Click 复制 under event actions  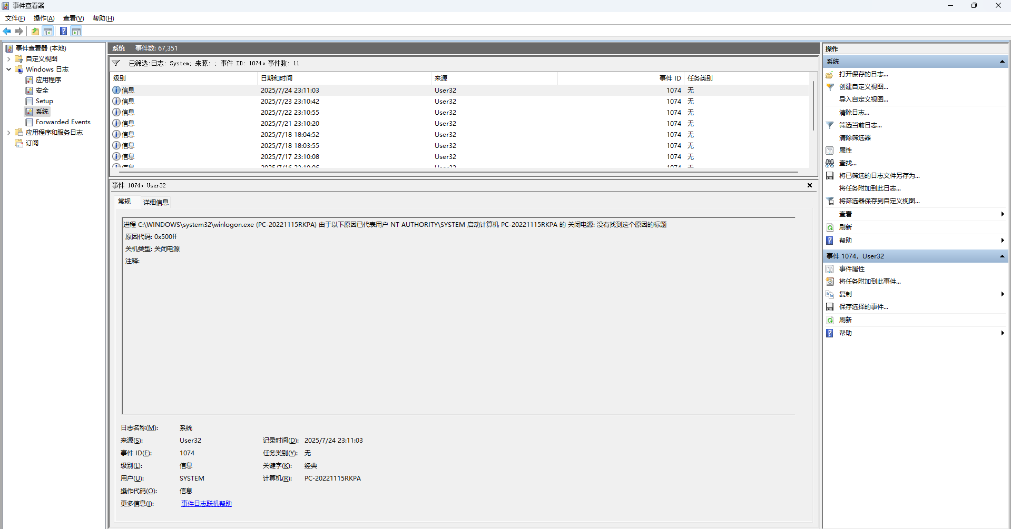click(x=846, y=294)
